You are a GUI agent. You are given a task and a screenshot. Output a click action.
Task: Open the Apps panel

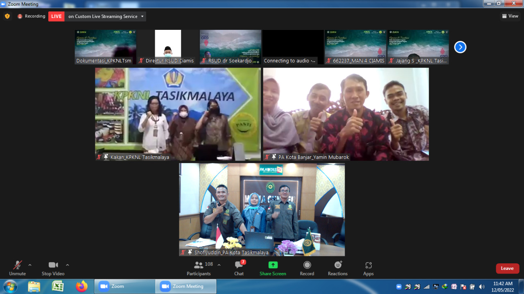368,268
